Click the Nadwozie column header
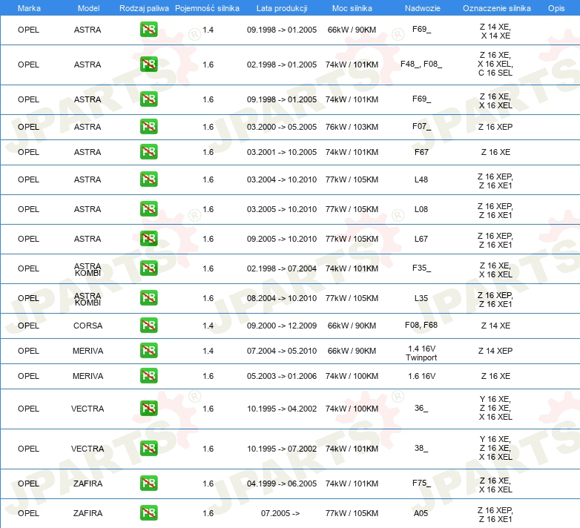This screenshot has width=580, height=528. (423, 8)
